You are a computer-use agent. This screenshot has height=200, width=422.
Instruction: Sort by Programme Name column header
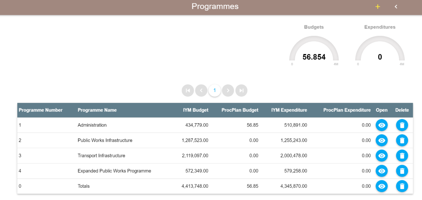tap(97, 110)
